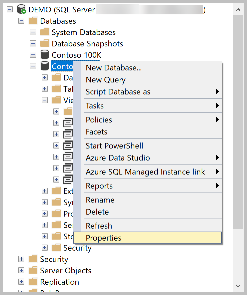Click the scrollbar up arrow
This screenshot has height=295, width=247.
click(x=238, y=9)
